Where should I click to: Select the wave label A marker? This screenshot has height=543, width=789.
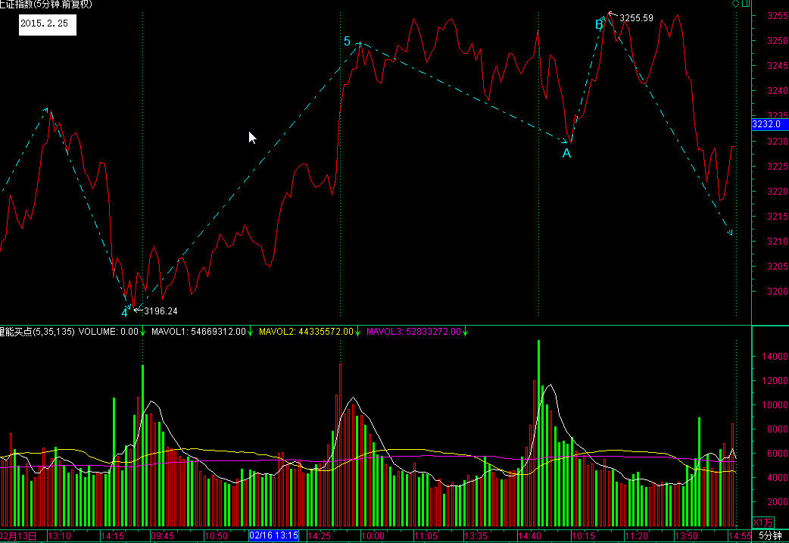pos(566,154)
